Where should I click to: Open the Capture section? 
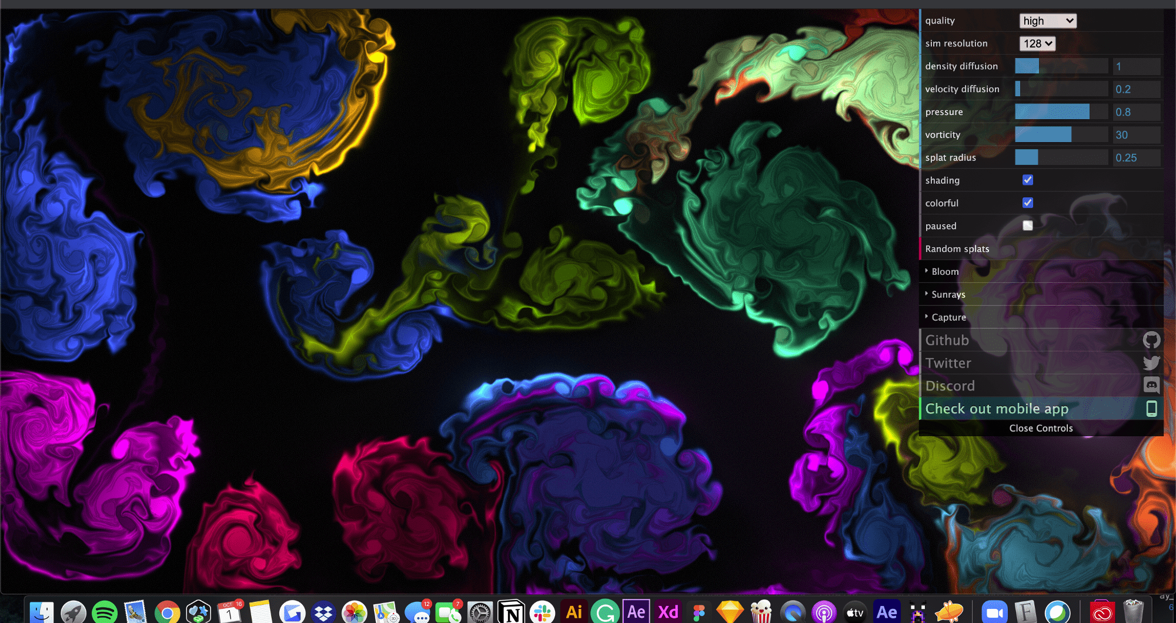pos(948,318)
